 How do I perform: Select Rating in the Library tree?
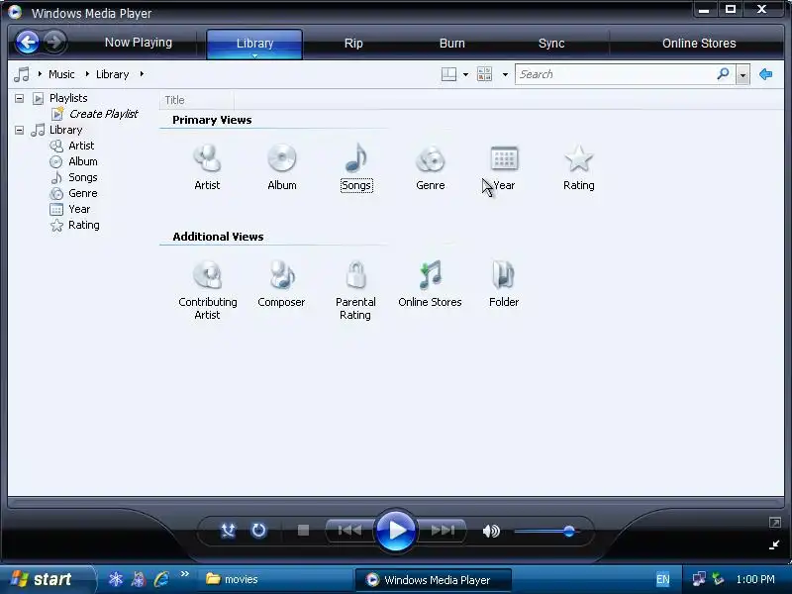coord(83,225)
